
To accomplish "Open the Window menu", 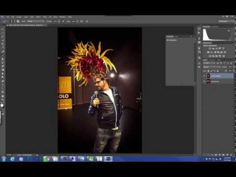I will 62,17.
